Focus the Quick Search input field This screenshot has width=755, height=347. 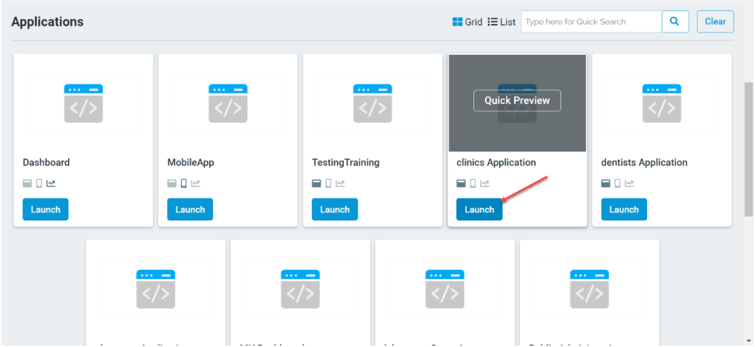(591, 22)
